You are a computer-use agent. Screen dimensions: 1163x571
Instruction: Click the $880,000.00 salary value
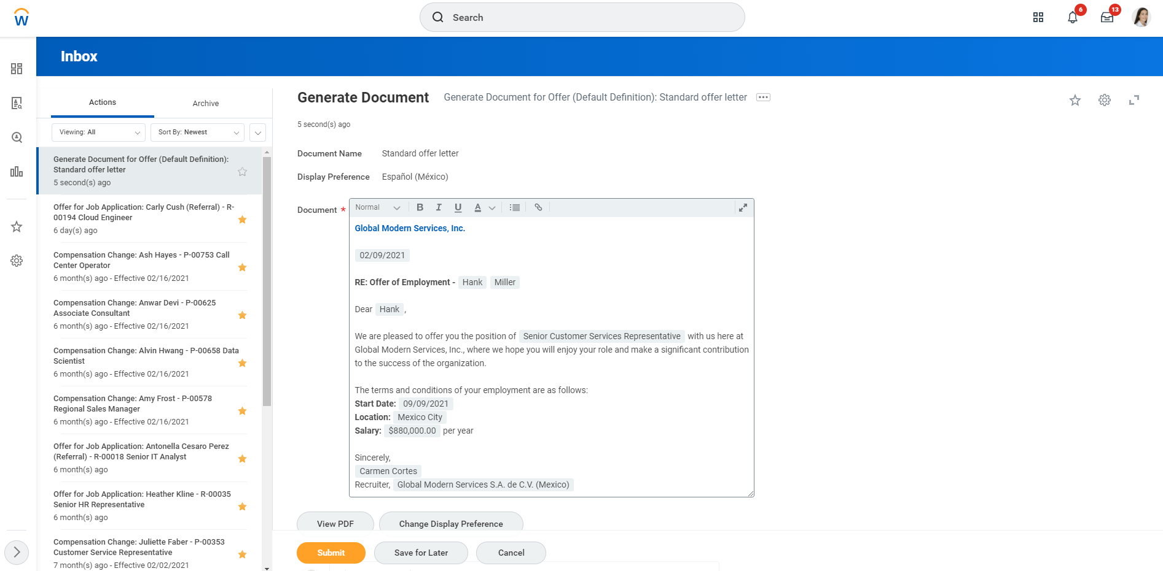(412, 431)
